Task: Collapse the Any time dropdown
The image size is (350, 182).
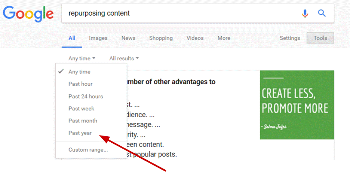Action: 82,58
